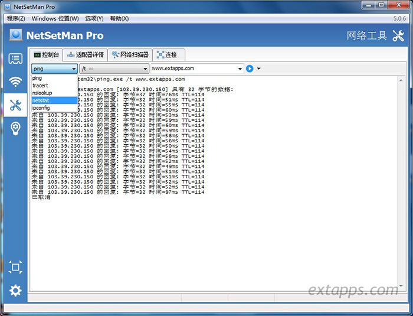Open settings gear in sidebar
This screenshot has width=413, height=316.
[15, 291]
